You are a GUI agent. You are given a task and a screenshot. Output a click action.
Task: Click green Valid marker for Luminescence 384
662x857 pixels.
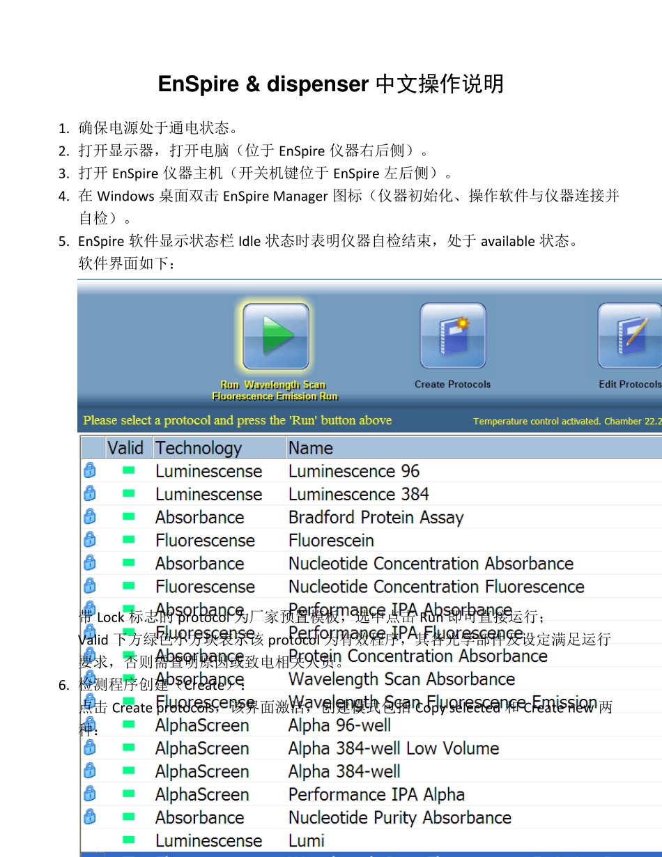tap(129, 493)
